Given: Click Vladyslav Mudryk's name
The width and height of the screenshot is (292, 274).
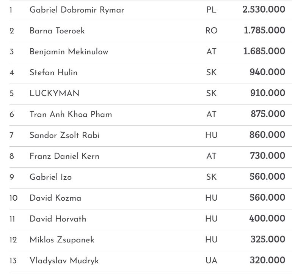Looking at the screenshot, I should [64, 261].
